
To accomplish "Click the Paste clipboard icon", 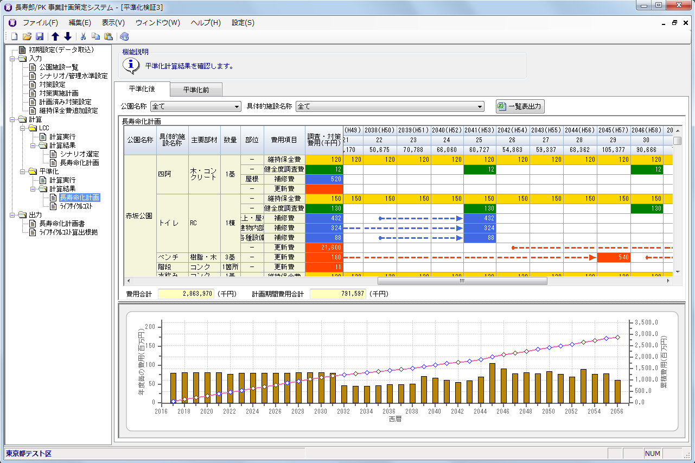I will 108,36.
